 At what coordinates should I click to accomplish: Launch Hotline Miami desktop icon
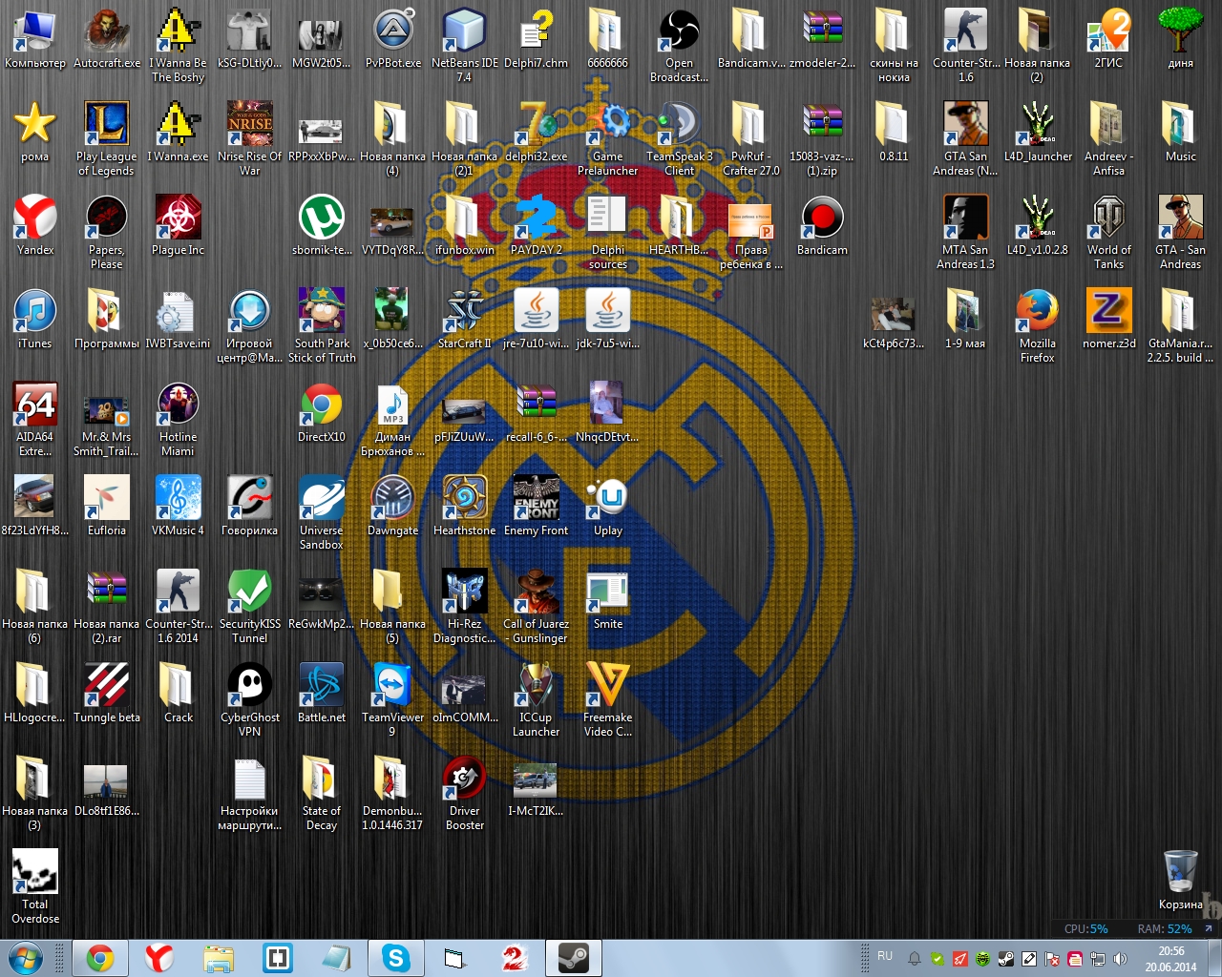point(178,420)
